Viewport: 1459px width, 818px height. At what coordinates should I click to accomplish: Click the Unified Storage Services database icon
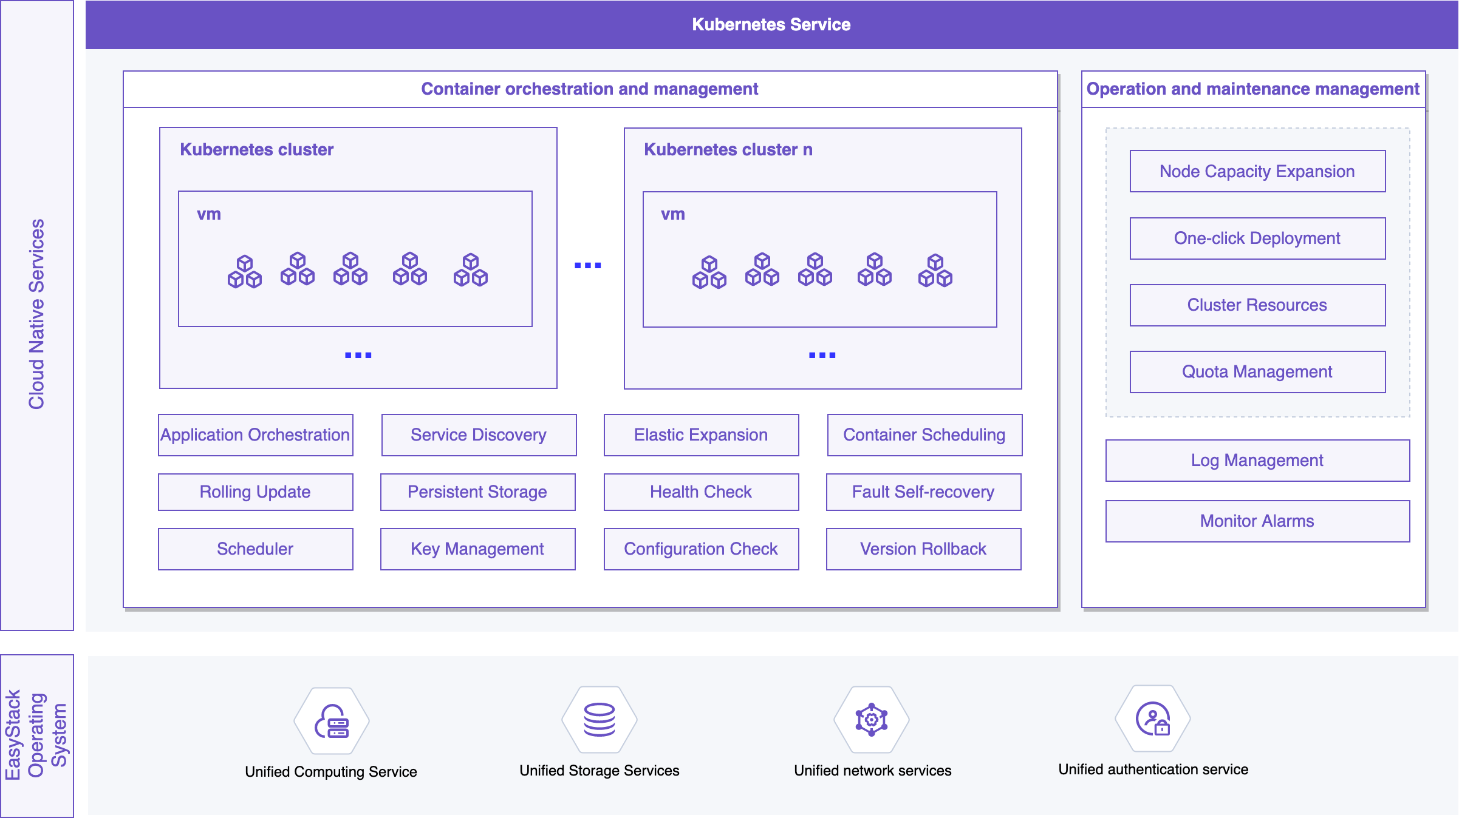[x=599, y=720]
